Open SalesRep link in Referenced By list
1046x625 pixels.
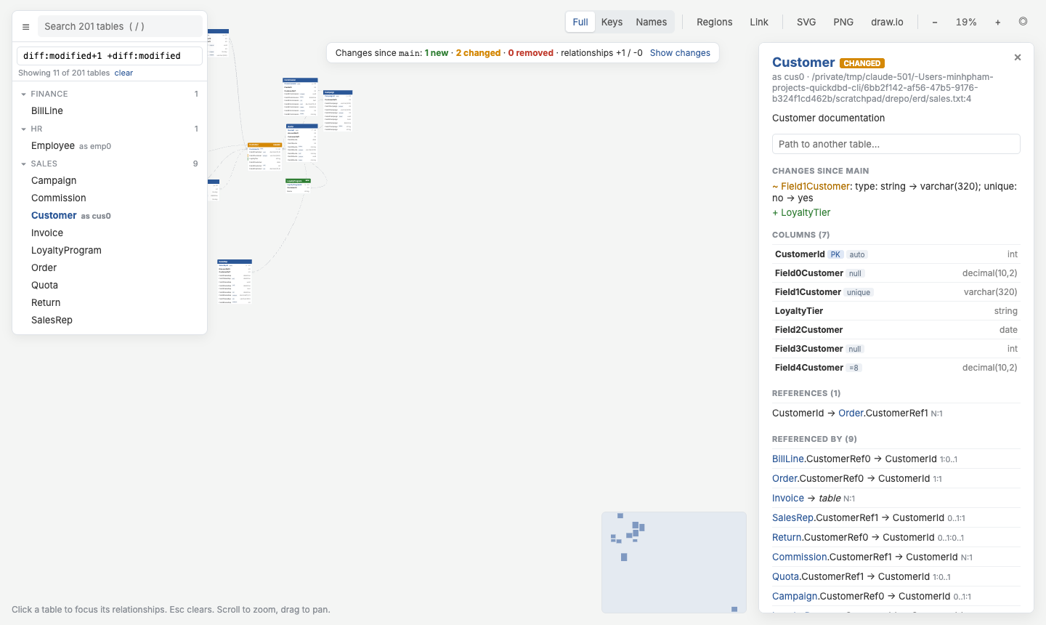coord(792,518)
